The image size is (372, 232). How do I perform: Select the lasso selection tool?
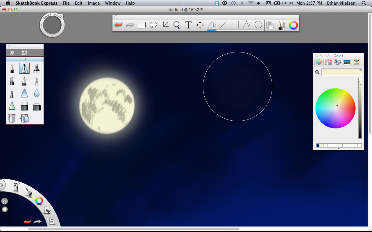pos(153,25)
